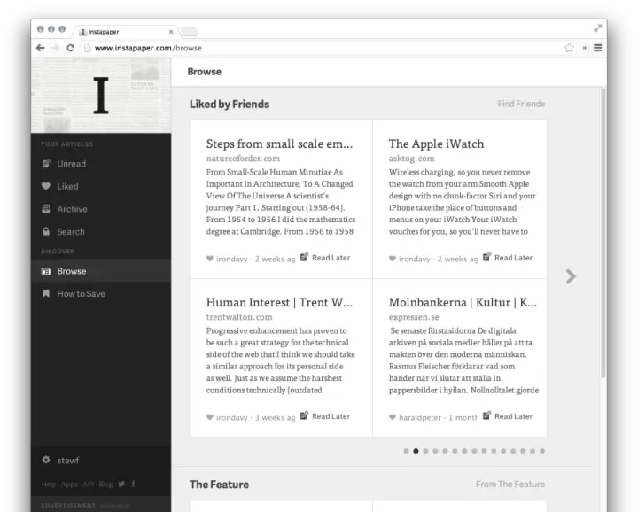The image size is (638, 512).
Task: Bookmark this page with the star icon
Action: tap(569, 48)
